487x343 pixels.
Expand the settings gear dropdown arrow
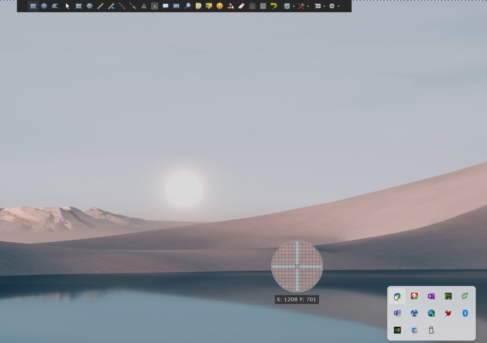click(x=338, y=6)
